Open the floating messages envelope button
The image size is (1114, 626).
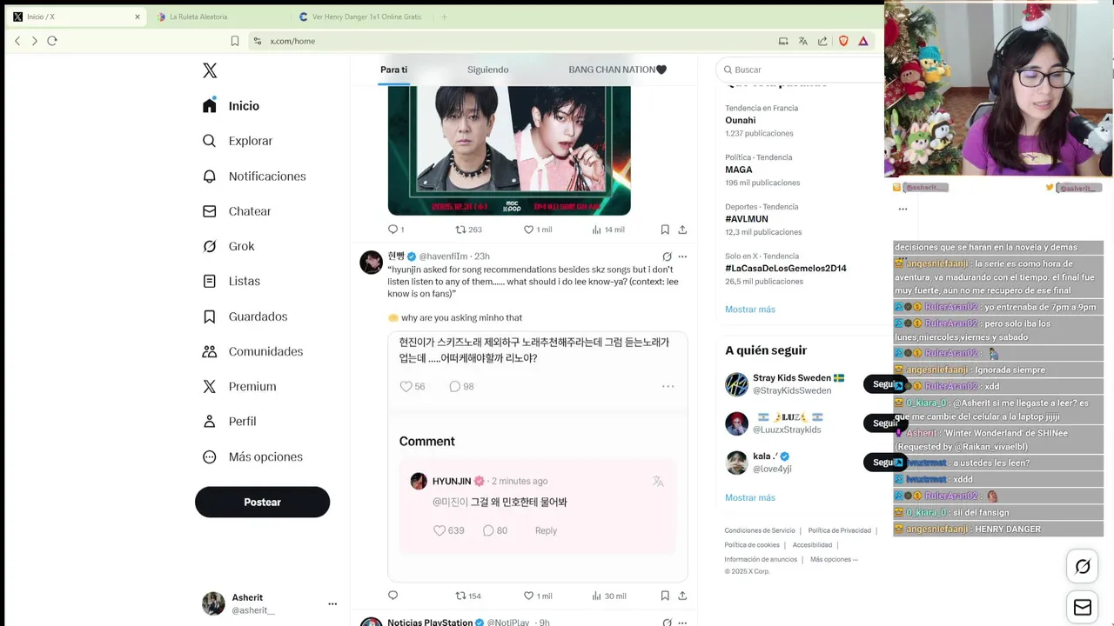(1083, 607)
